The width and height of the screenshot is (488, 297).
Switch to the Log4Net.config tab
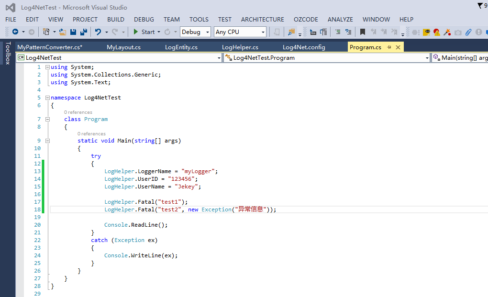(x=304, y=47)
